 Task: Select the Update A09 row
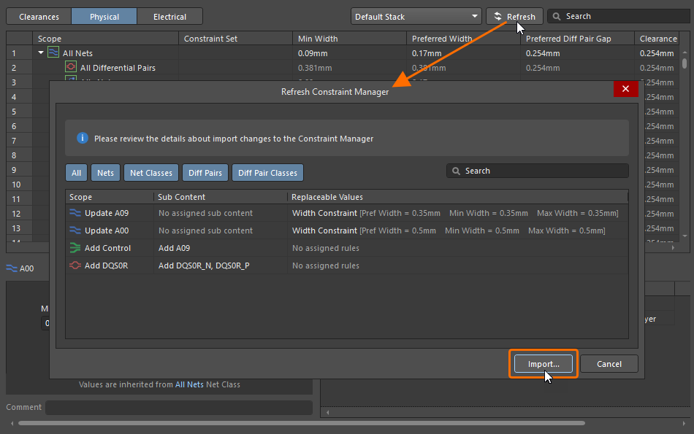tap(346, 212)
